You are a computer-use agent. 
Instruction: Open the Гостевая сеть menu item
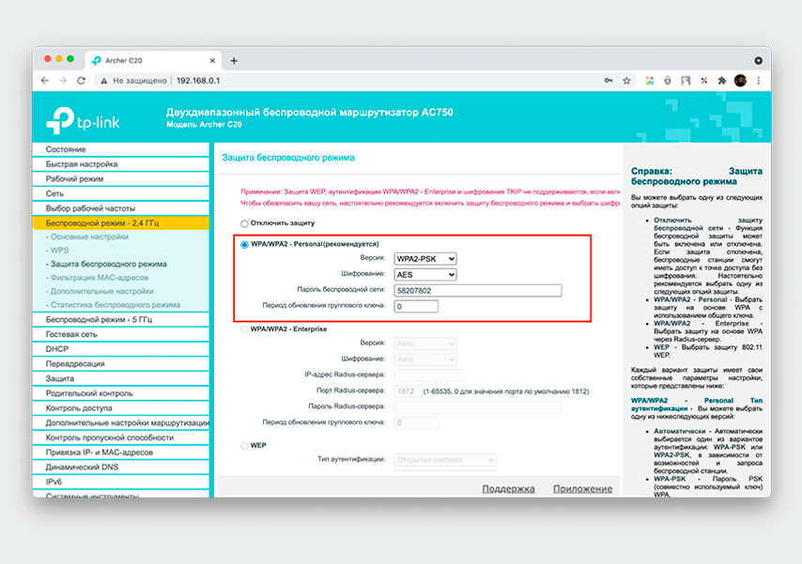121,334
